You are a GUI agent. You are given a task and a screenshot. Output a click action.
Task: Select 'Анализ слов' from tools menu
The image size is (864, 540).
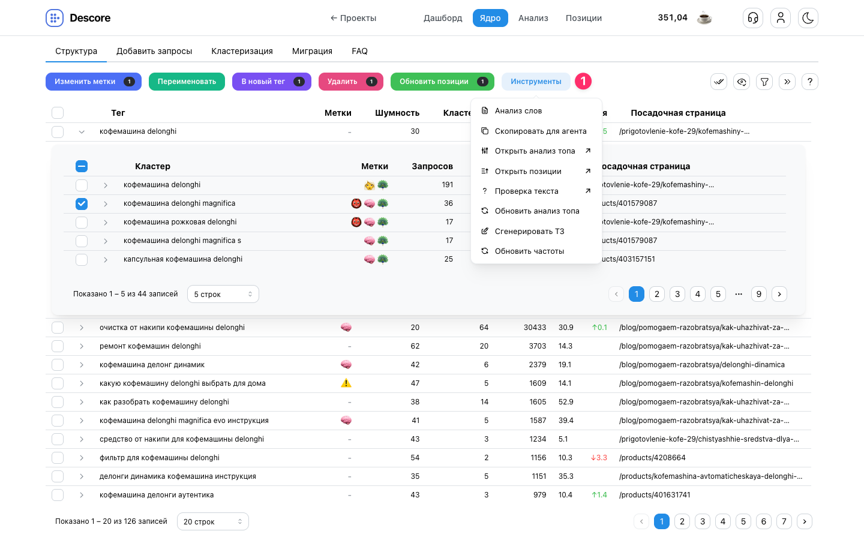click(x=536, y=111)
